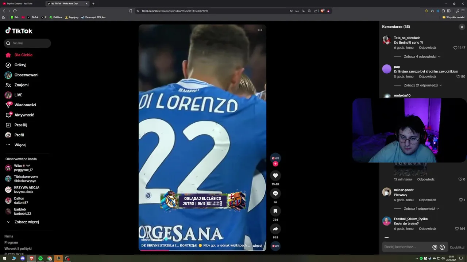Open Kick bookmark in bookmarks bar

(15, 17)
